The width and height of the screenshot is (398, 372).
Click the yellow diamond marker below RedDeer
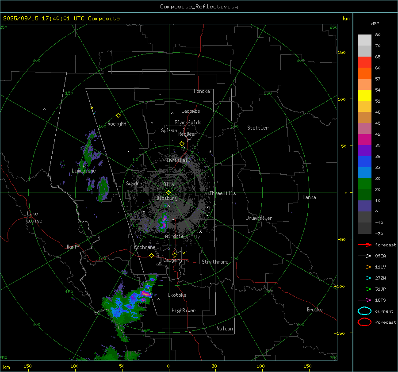pyautogui.click(x=182, y=144)
